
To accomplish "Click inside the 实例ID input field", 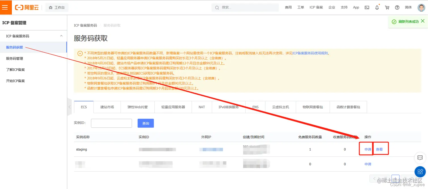I will point(111,123).
